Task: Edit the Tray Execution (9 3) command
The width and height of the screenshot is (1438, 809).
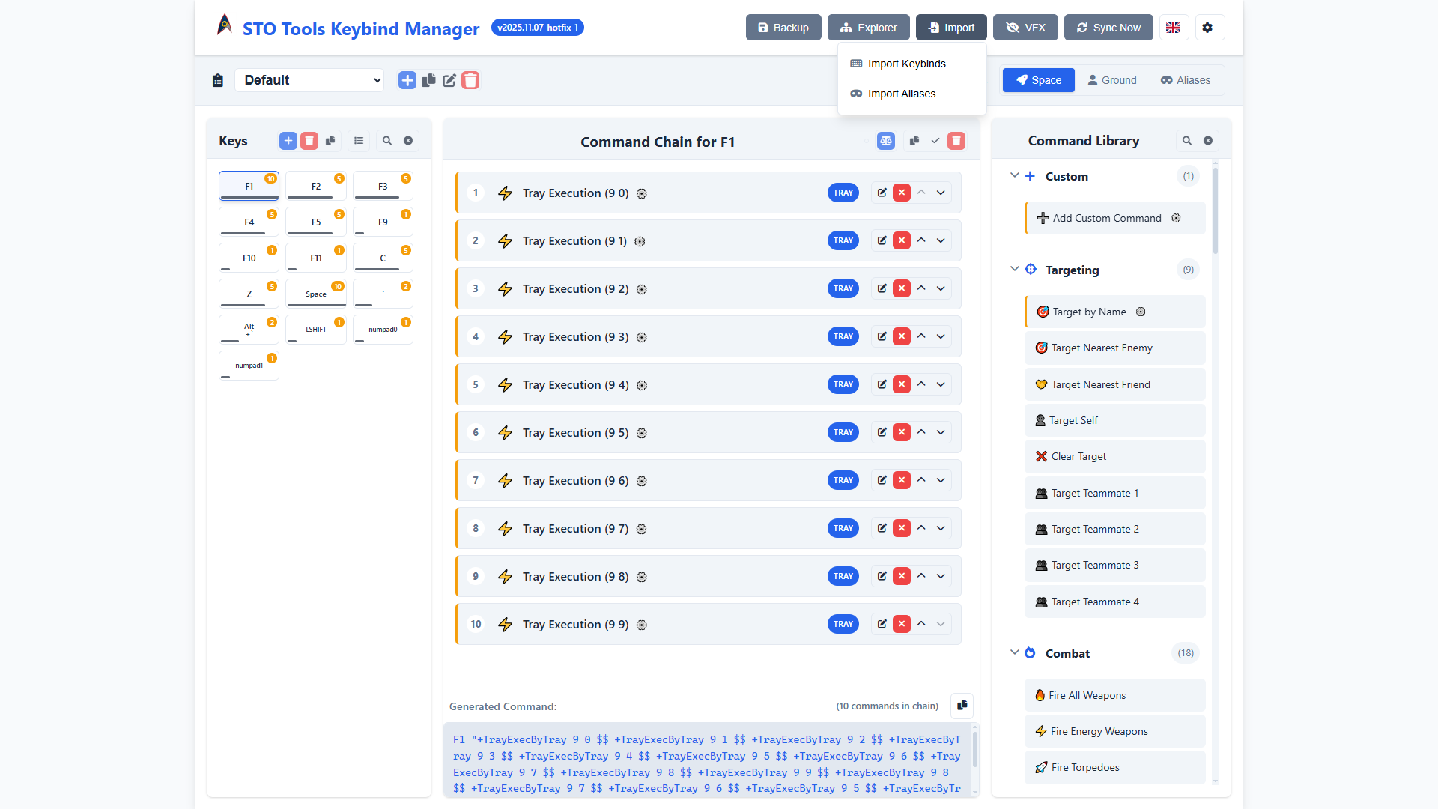Action: pos(882,336)
